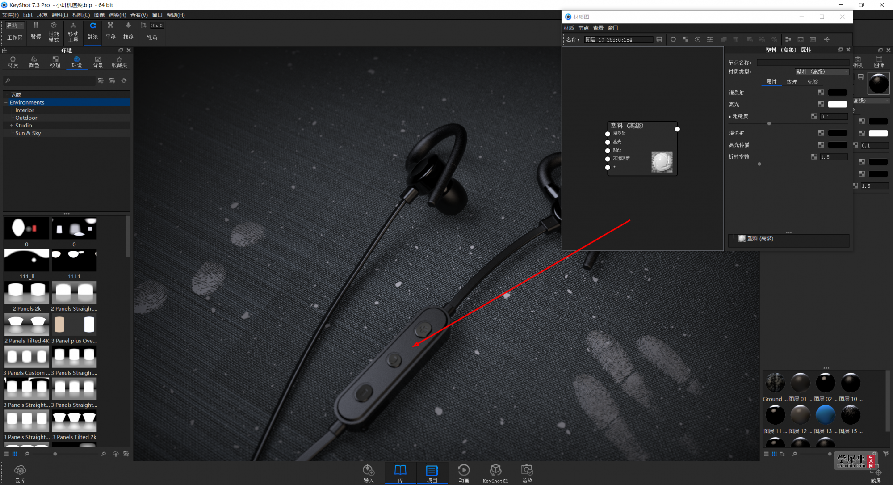Switch to the 纹理 tab in properties
The image size is (893, 485).
tap(792, 82)
